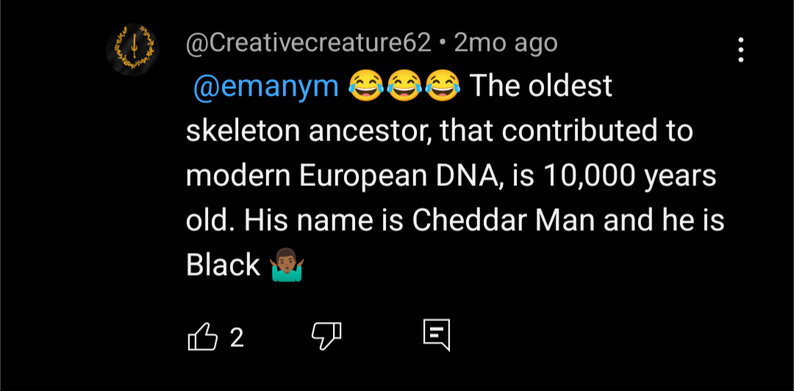Tap the reply speech bubble icon
This screenshot has height=391, width=794.
click(436, 336)
